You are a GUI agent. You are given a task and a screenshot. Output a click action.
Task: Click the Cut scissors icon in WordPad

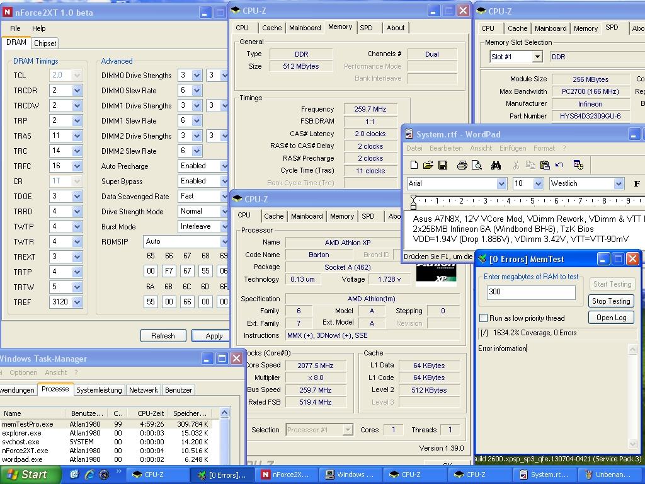pyautogui.click(x=516, y=165)
